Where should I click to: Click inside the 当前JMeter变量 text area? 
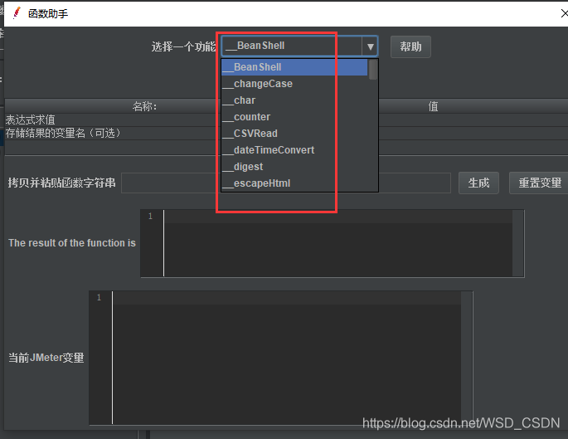click(286, 357)
